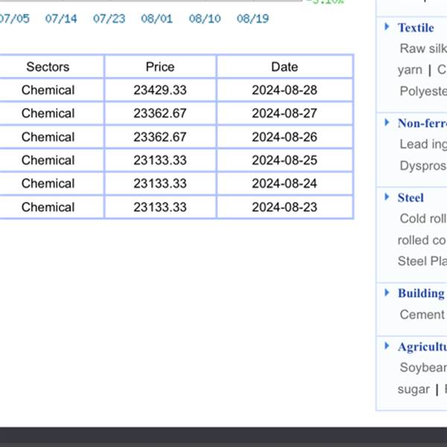Click the Sectors column header

tap(48, 67)
